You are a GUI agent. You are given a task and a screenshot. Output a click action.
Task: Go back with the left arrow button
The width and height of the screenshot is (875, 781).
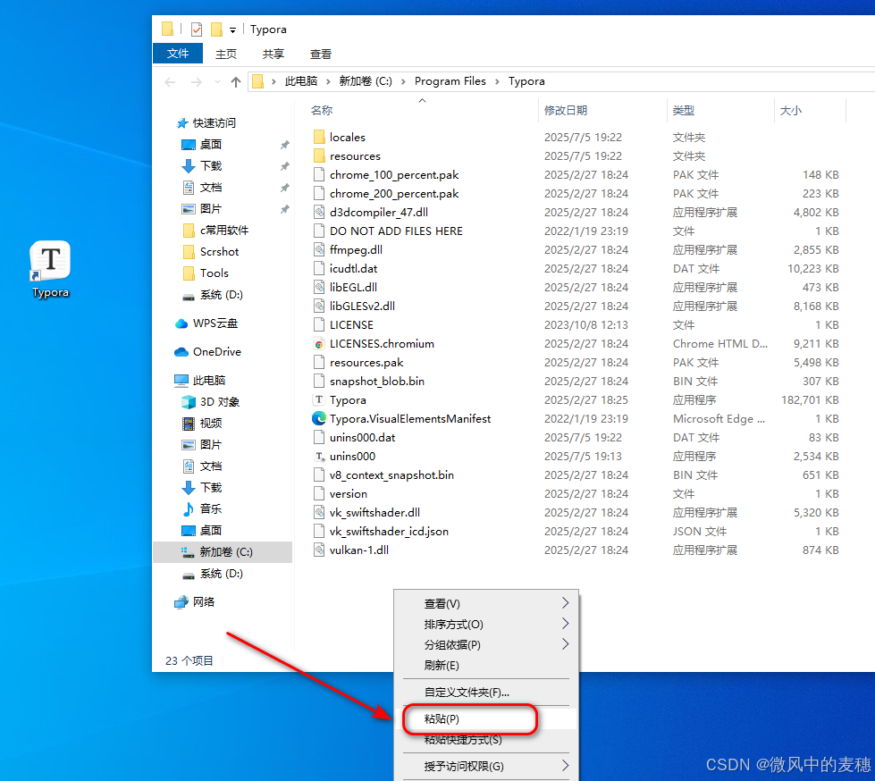(x=170, y=82)
